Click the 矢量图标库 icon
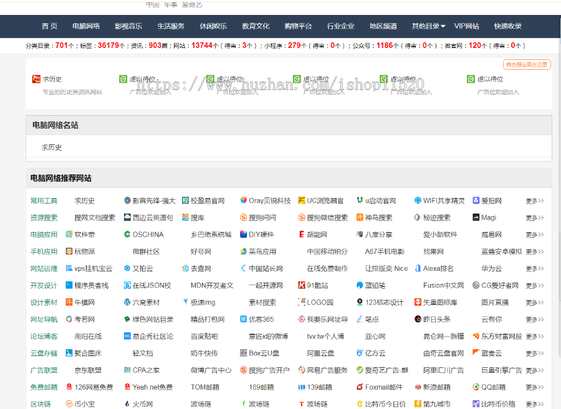561x409 pixels. tap(418, 302)
